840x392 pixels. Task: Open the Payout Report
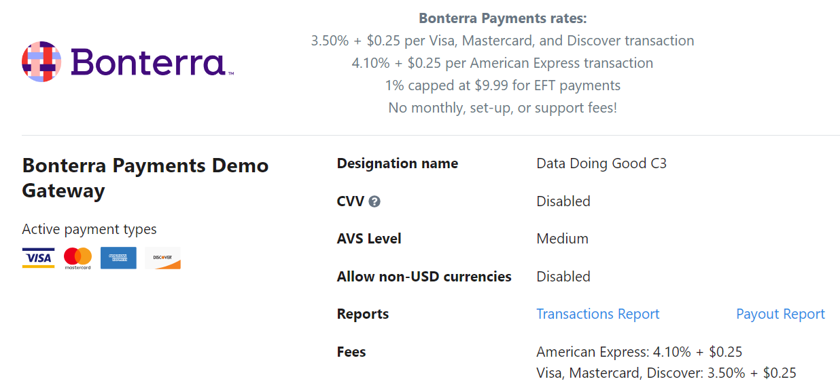(x=780, y=313)
